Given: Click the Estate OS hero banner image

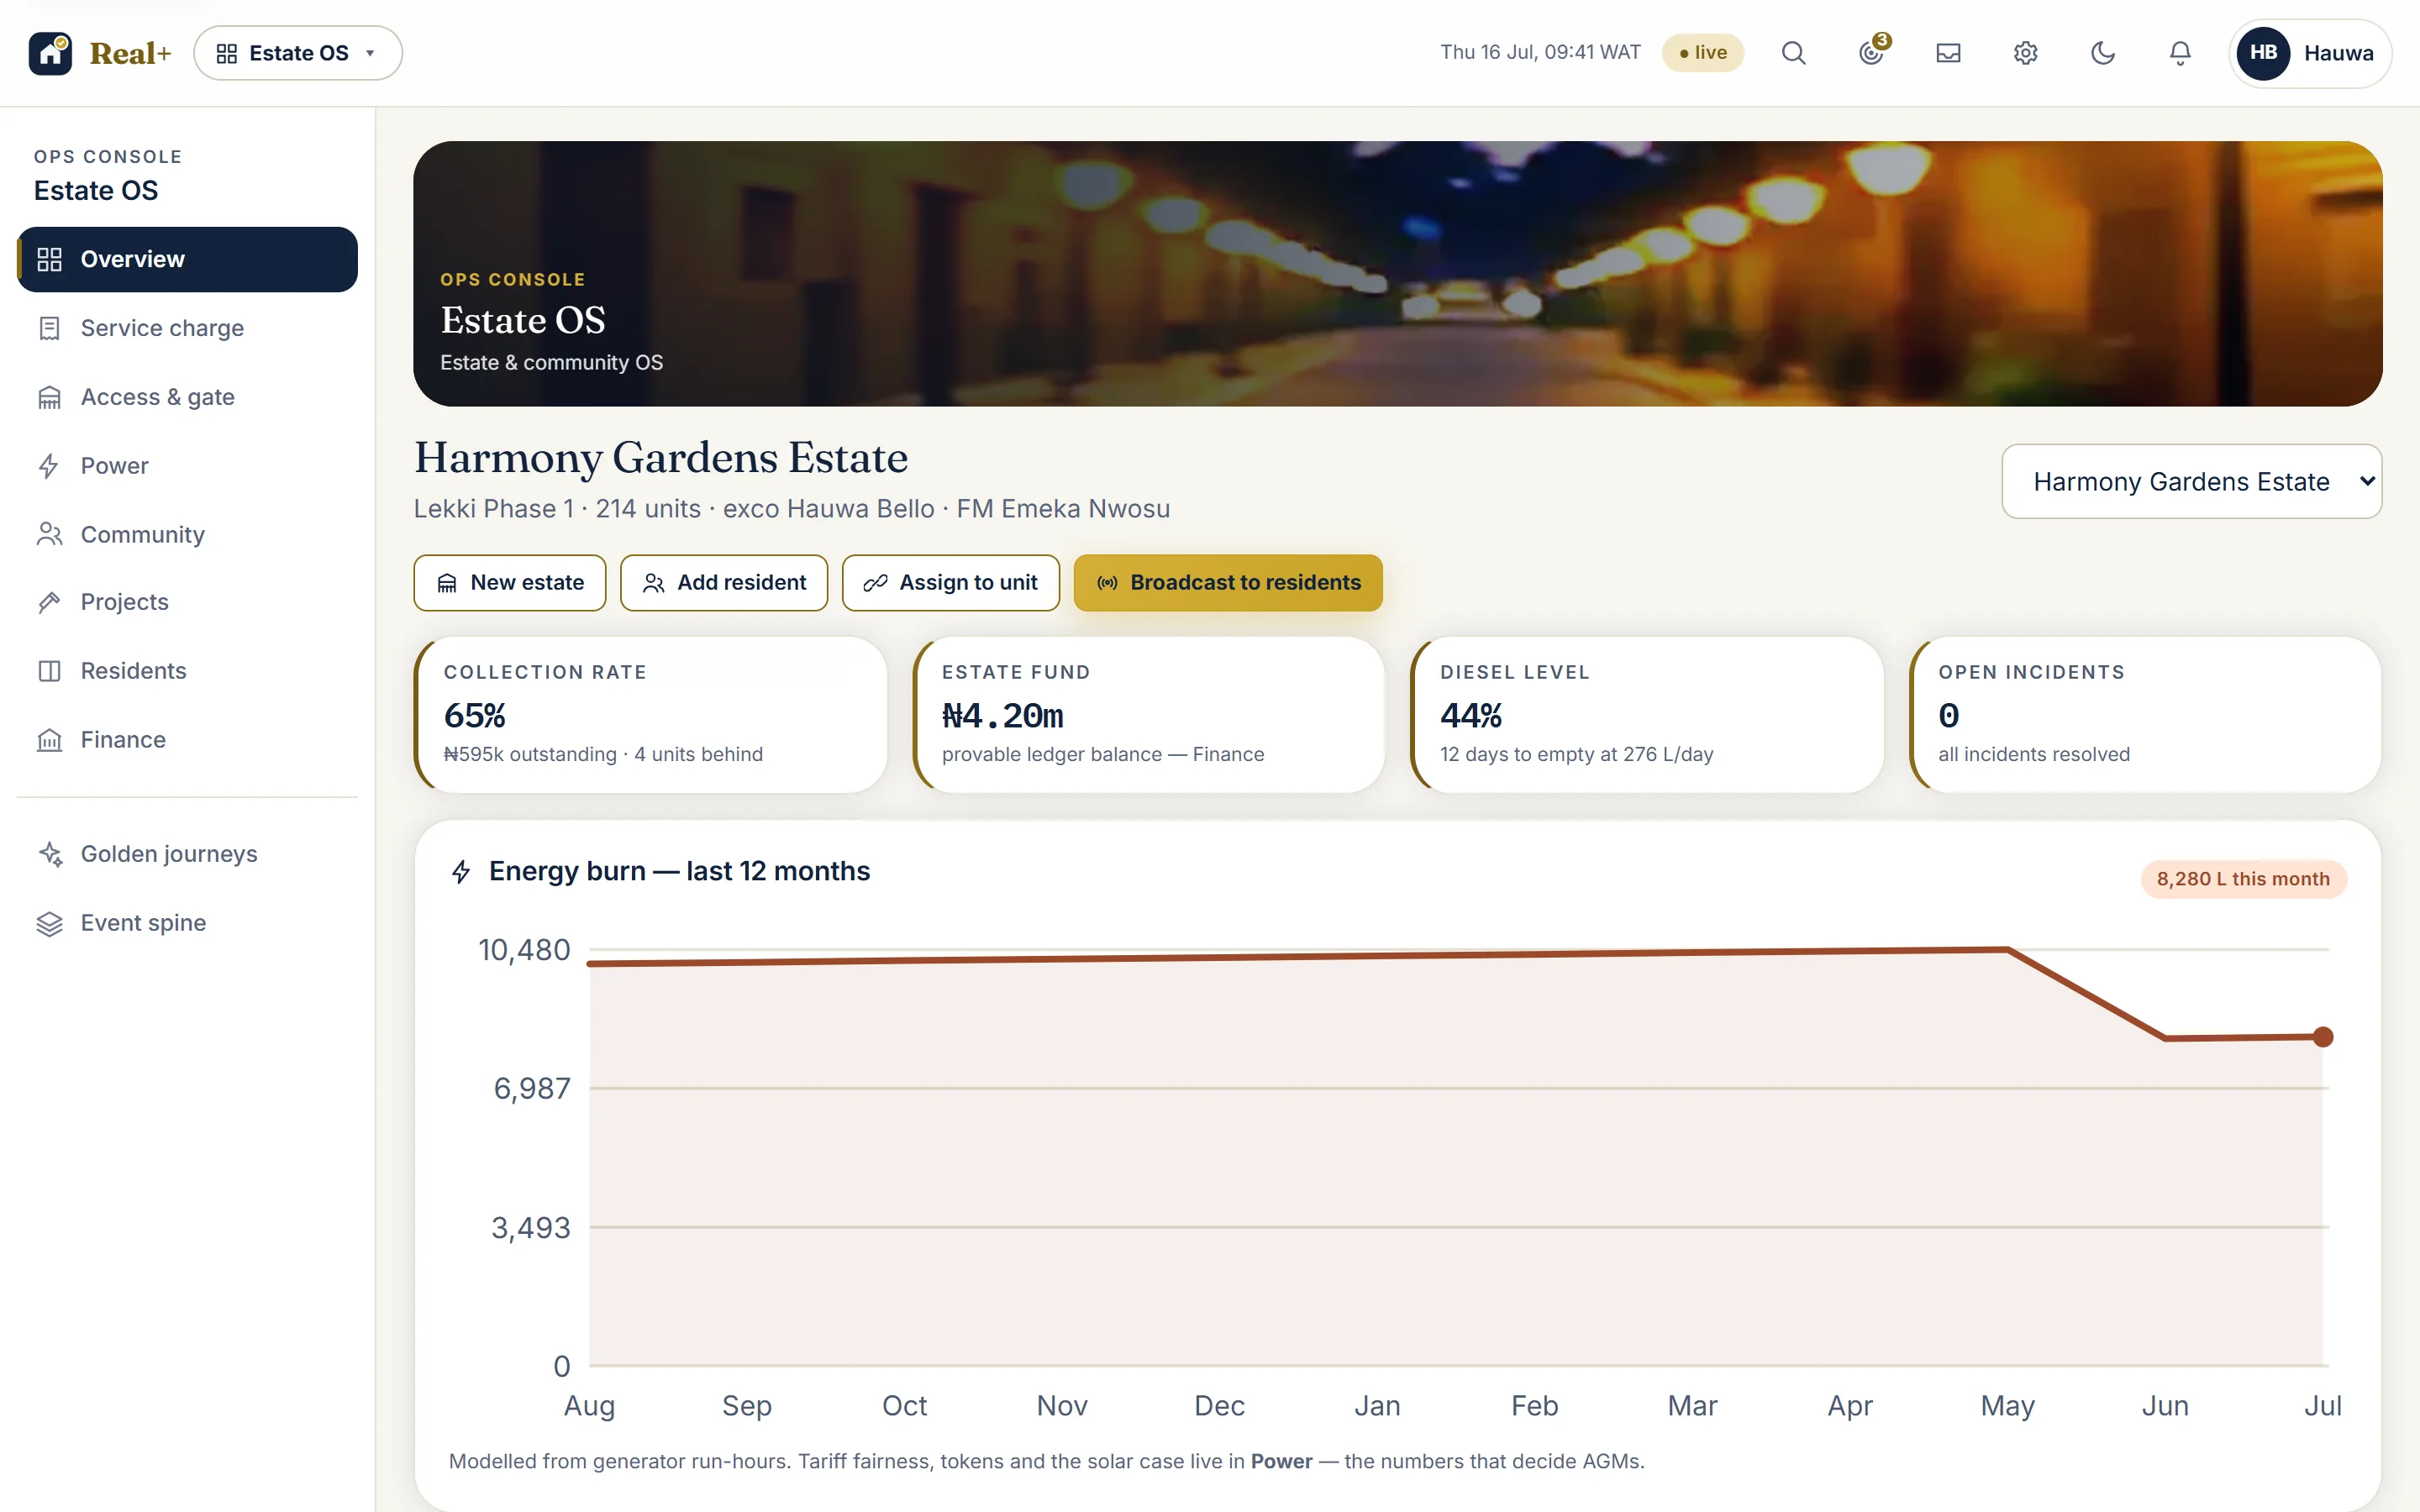Looking at the screenshot, I should coord(1398,273).
